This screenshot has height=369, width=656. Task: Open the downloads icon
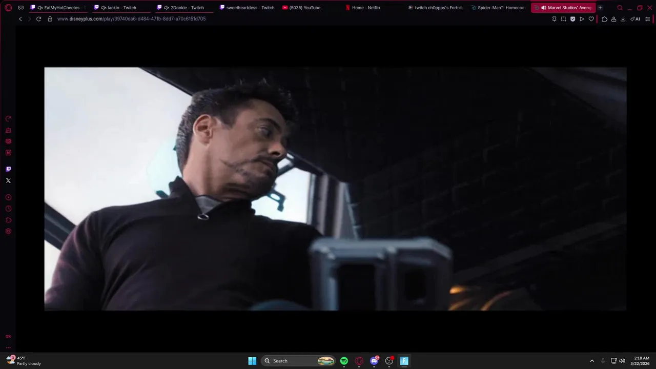point(623,19)
